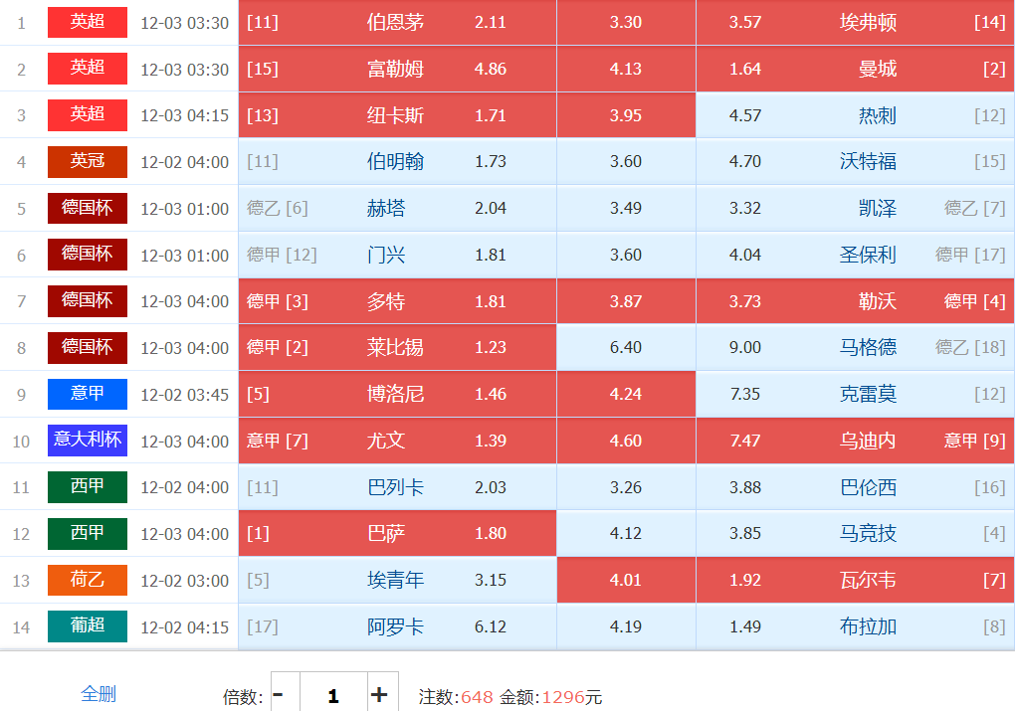Click the 倍数 multiplier input field

point(333,695)
